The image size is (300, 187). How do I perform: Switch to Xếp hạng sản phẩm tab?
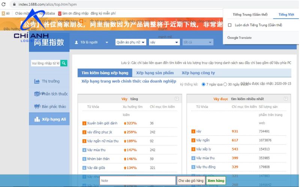[x=155, y=73]
